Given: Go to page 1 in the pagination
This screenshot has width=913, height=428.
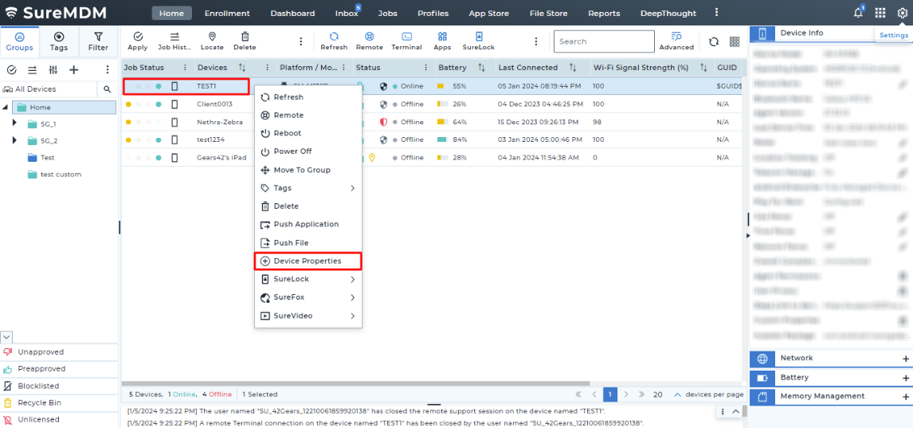Looking at the screenshot, I should pos(609,395).
